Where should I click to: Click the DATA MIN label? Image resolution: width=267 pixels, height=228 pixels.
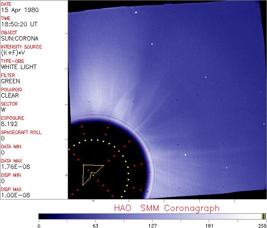click(11, 147)
